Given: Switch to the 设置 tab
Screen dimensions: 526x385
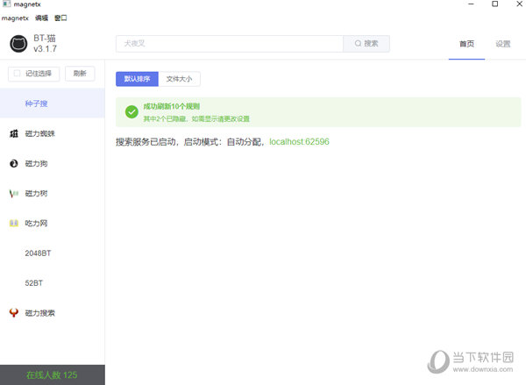Looking at the screenshot, I should [502, 44].
